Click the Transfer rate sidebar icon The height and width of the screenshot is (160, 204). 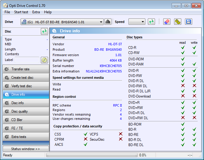pyautogui.click(x=7, y=69)
